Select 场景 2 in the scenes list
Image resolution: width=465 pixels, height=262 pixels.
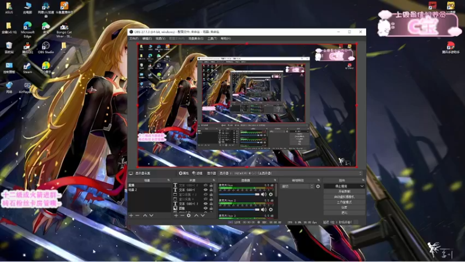tap(149, 190)
